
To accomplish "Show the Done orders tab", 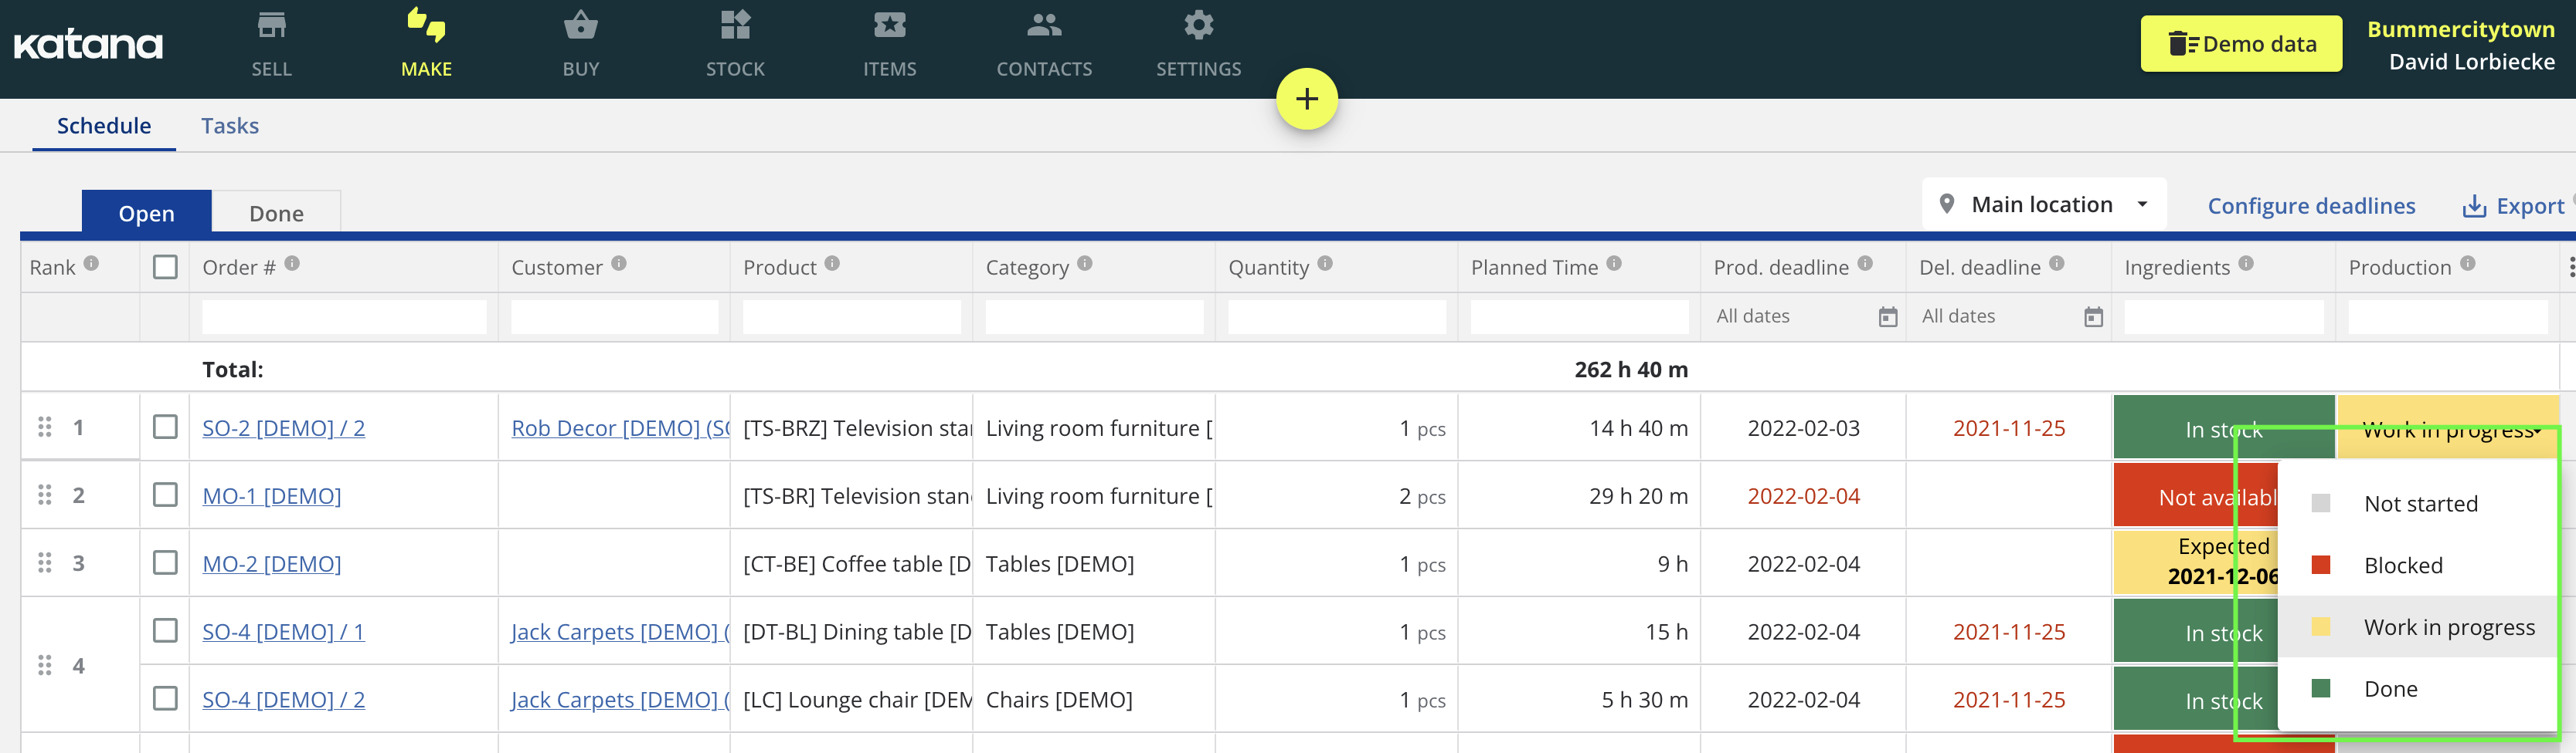I will 276,213.
